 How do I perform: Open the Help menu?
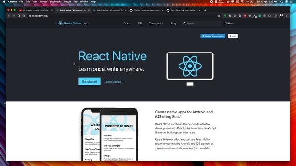tap(93, 2)
